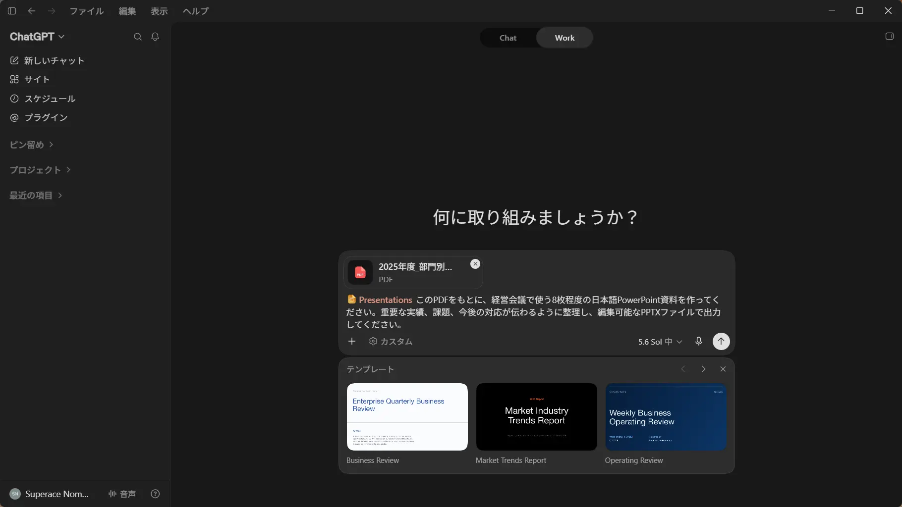Click the Operating Review label
The image size is (902, 507).
pyautogui.click(x=634, y=460)
